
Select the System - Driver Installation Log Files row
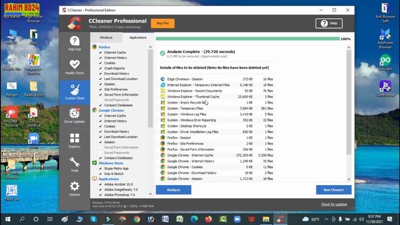click(x=217, y=132)
